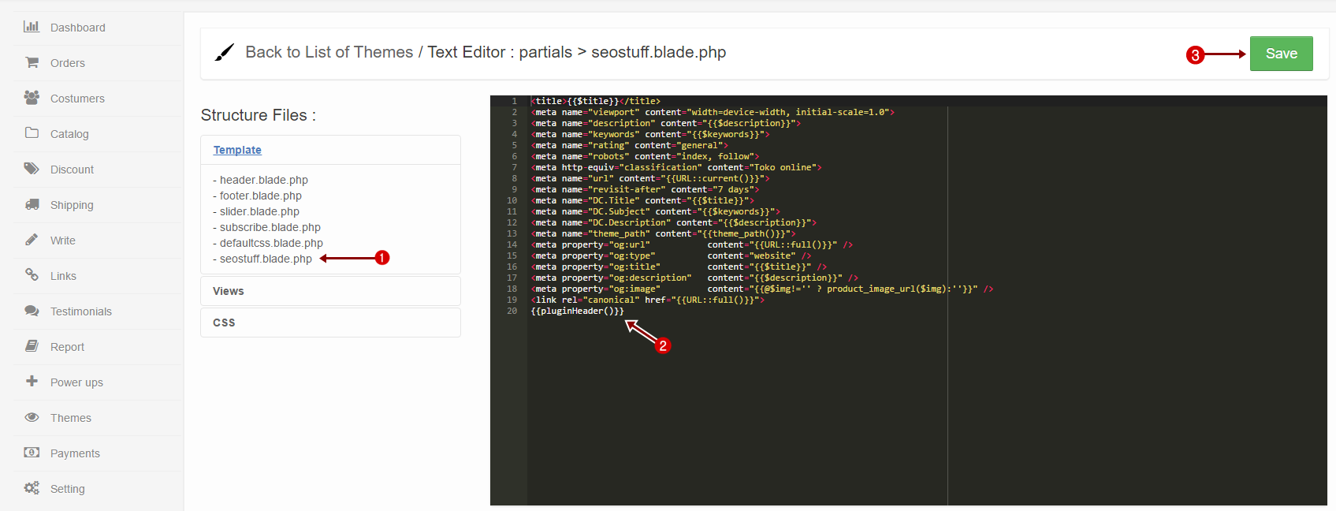Click the Testimonials chat bubbles icon

click(x=32, y=310)
